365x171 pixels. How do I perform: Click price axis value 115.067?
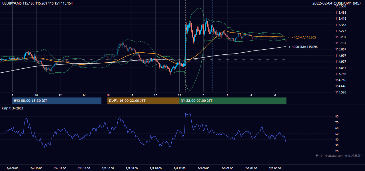coord(340,49)
